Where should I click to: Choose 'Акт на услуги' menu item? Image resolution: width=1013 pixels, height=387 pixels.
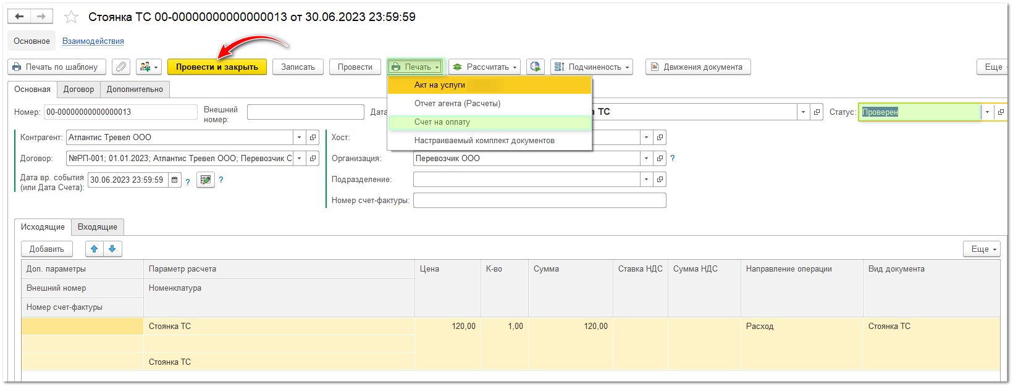point(440,85)
